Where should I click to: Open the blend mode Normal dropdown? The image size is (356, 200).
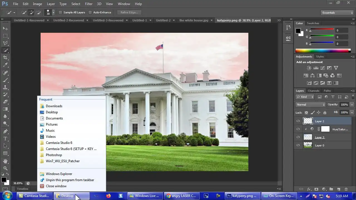click(310, 105)
